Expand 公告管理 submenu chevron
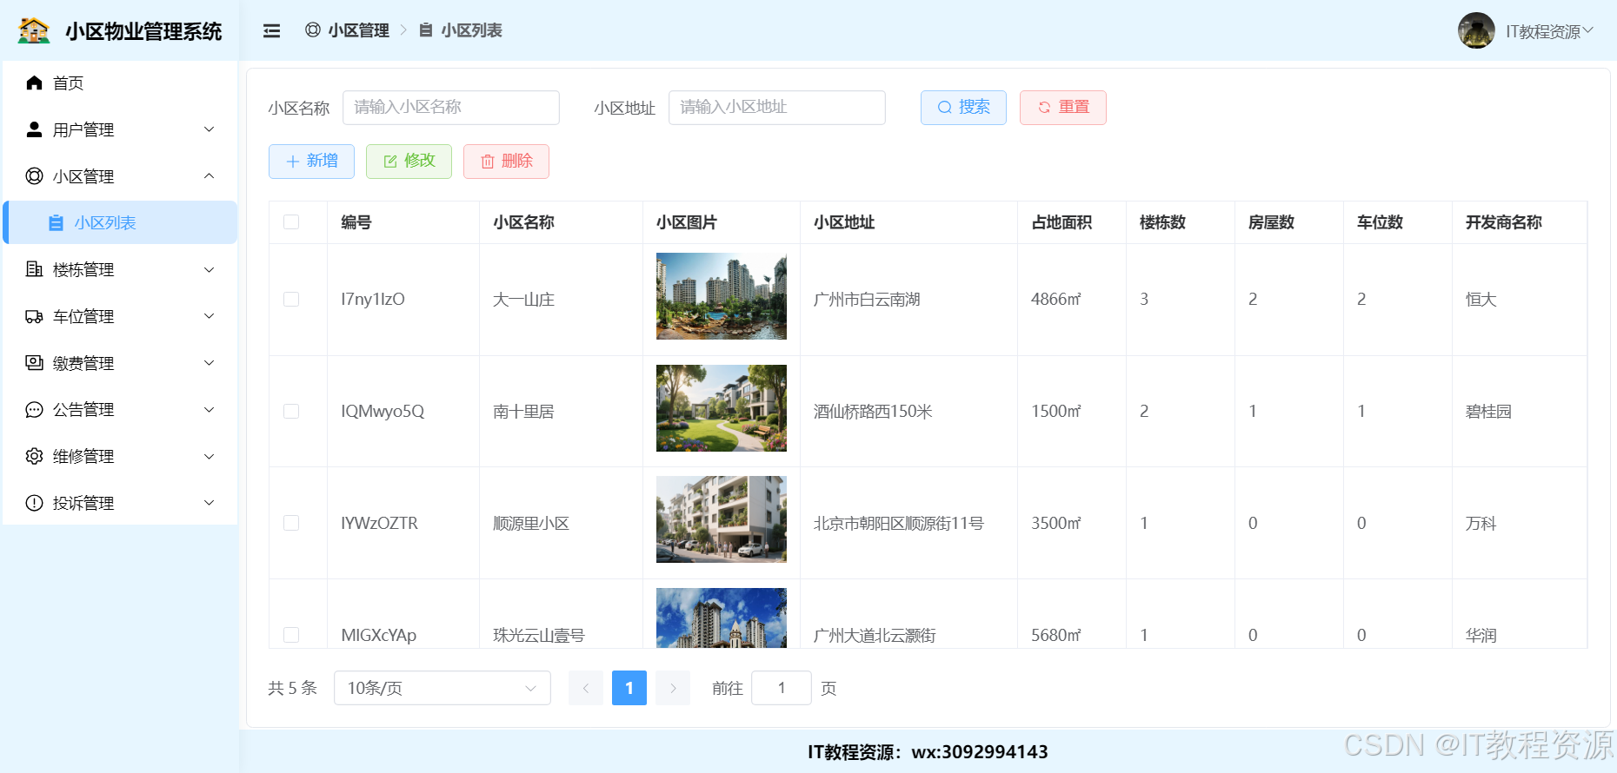The image size is (1617, 773). tap(209, 410)
